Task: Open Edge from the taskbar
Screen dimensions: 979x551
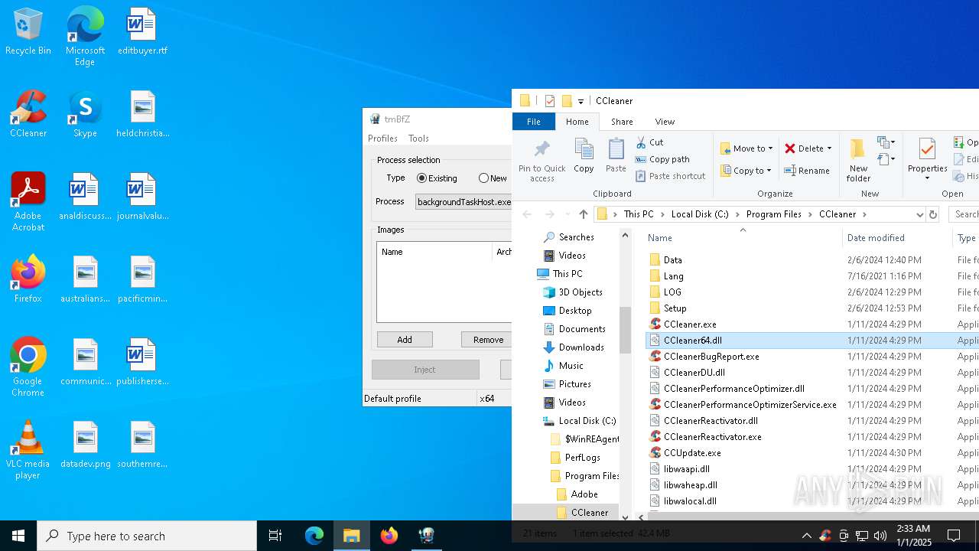Action: [x=314, y=536]
